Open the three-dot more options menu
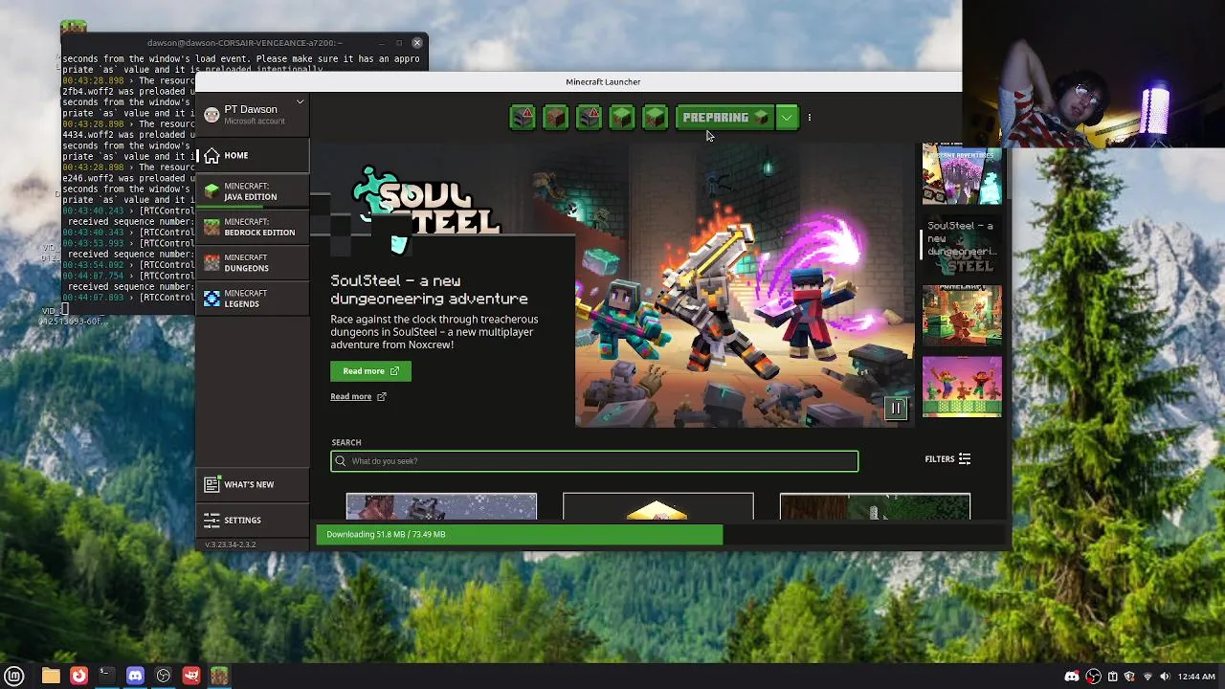 [810, 118]
